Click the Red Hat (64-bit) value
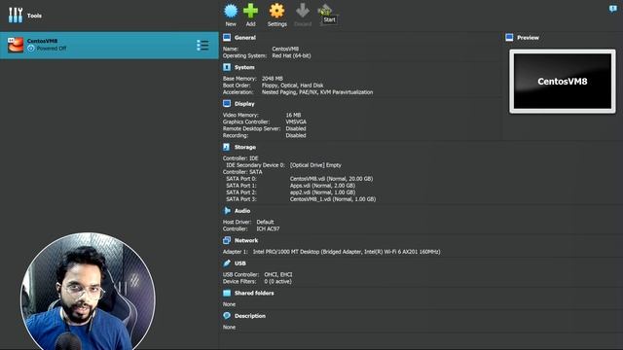Viewport: 623px width, 350px height. 292,56
